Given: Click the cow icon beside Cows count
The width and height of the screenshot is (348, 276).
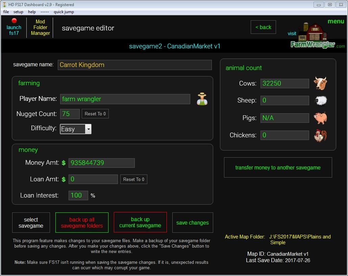Looking at the screenshot, I should click(320, 83).
